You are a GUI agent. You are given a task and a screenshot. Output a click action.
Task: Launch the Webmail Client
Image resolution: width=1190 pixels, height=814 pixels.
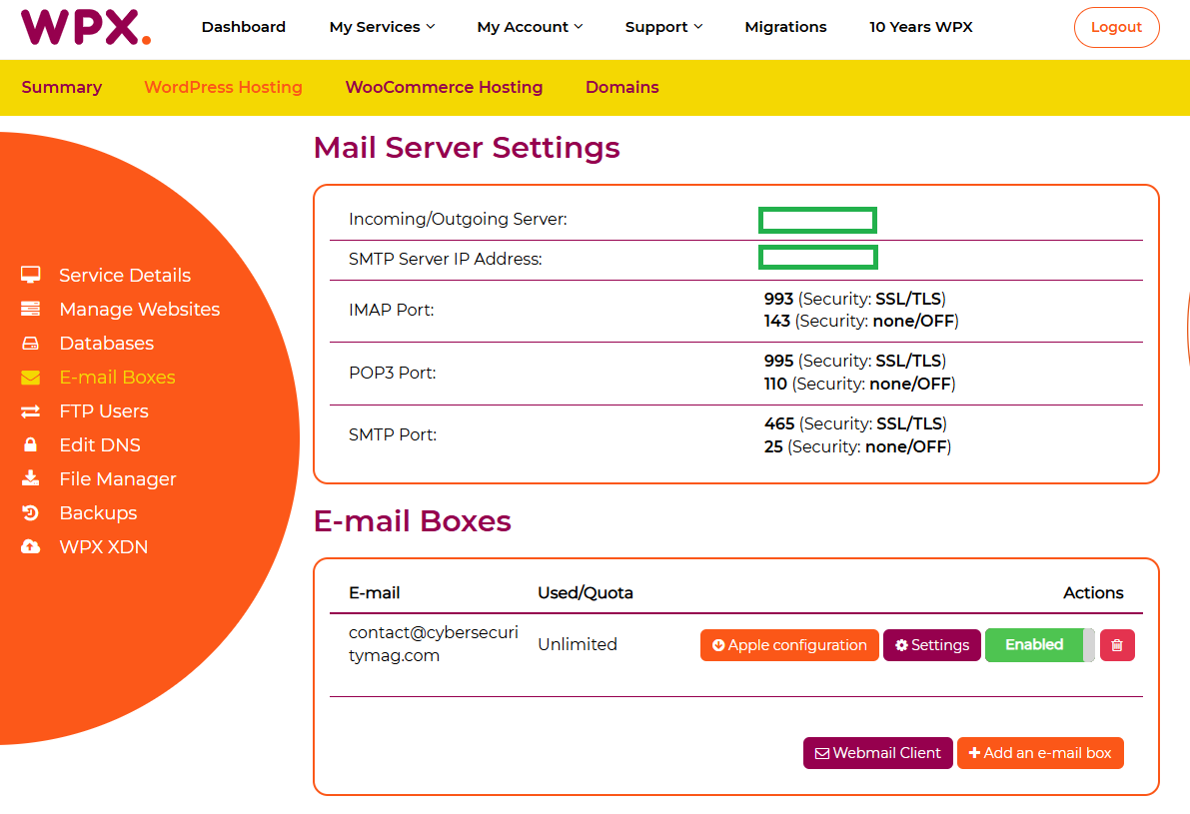pos(878,753)
